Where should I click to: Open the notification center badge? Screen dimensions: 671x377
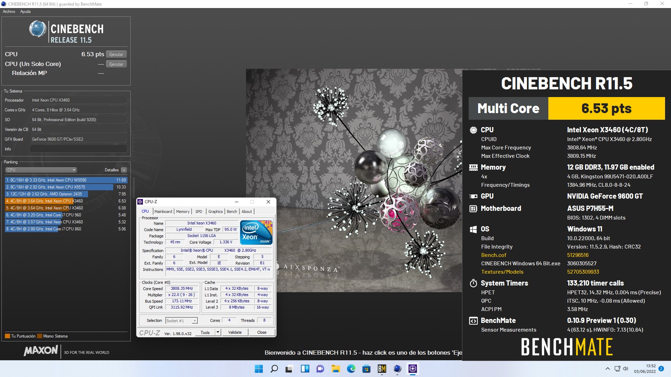click(x=661, y=369)
